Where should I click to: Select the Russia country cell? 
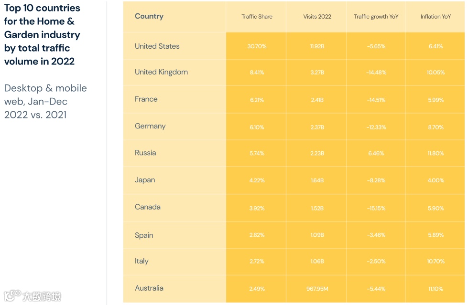point(145,153)
